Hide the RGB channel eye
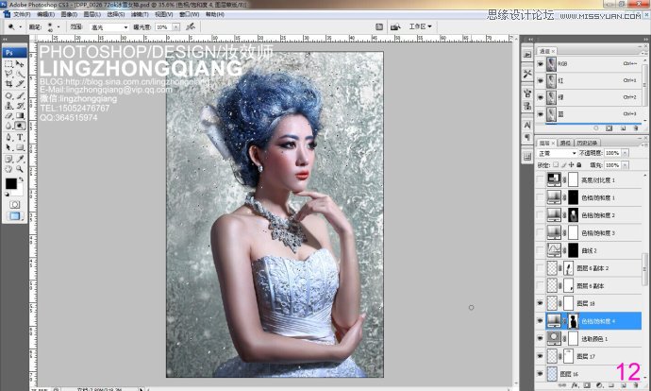Image resolution: width=651 pixels, height=391 pixels. 541,64
